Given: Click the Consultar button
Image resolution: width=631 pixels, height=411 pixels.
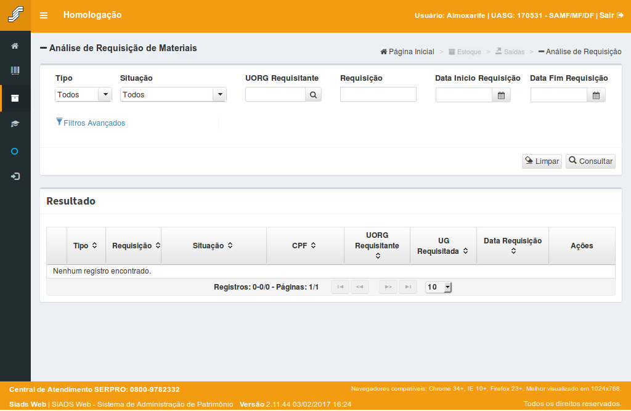Looking at the screenshot, I should 590,161.
